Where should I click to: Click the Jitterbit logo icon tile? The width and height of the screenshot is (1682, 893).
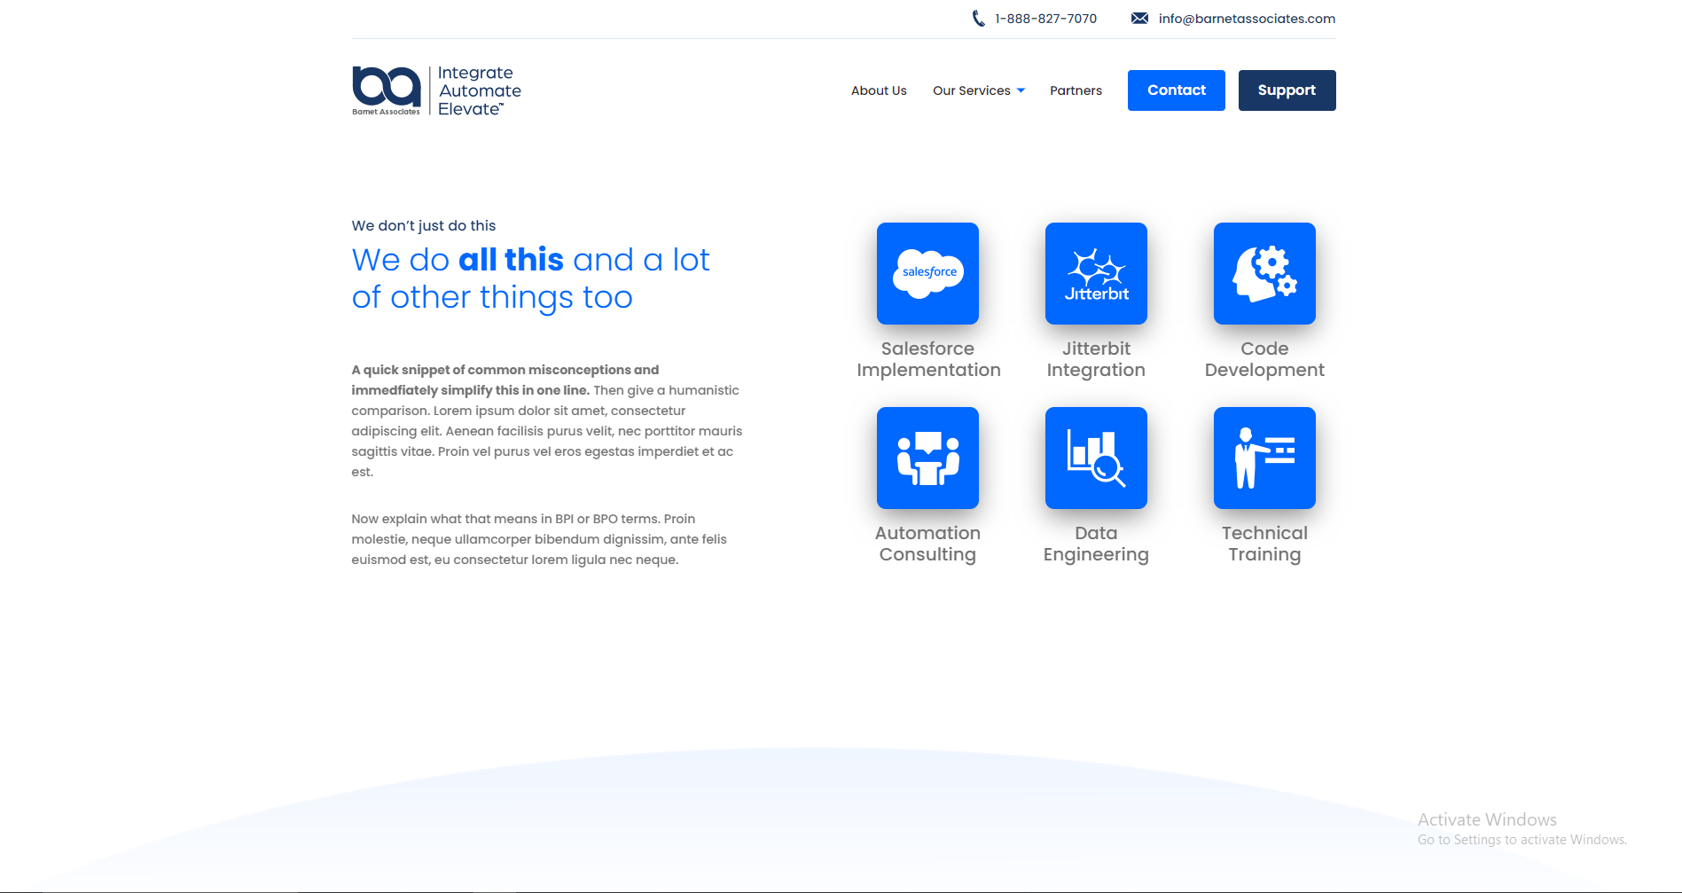1096,273
